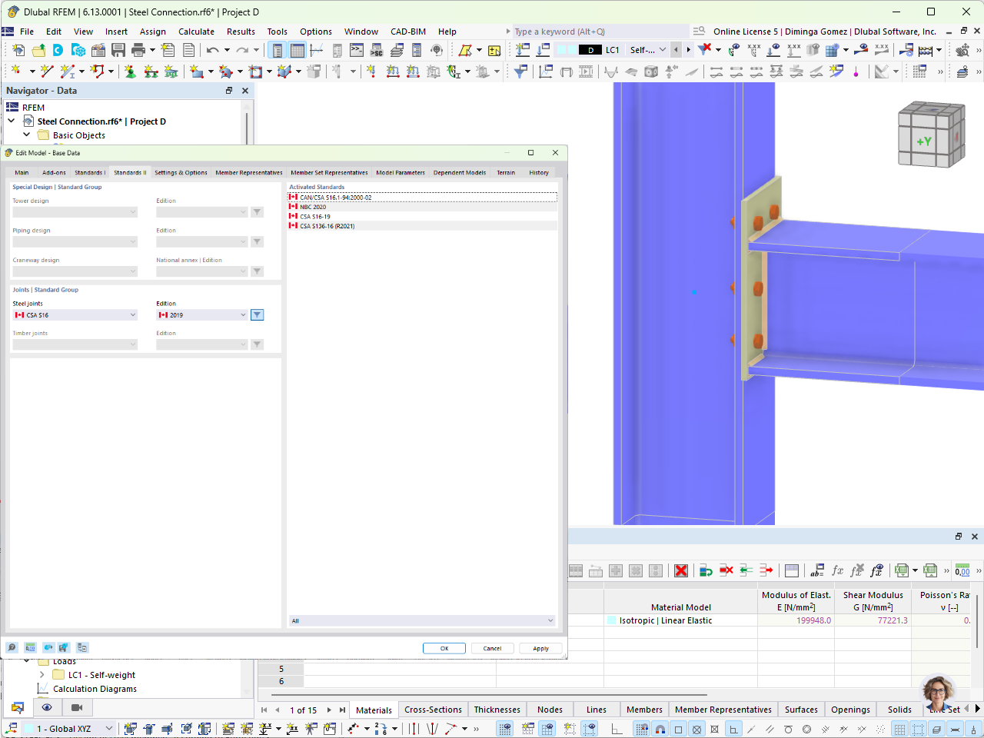Save the Steel Connection model via toolbar

click(x=117, y=48)
